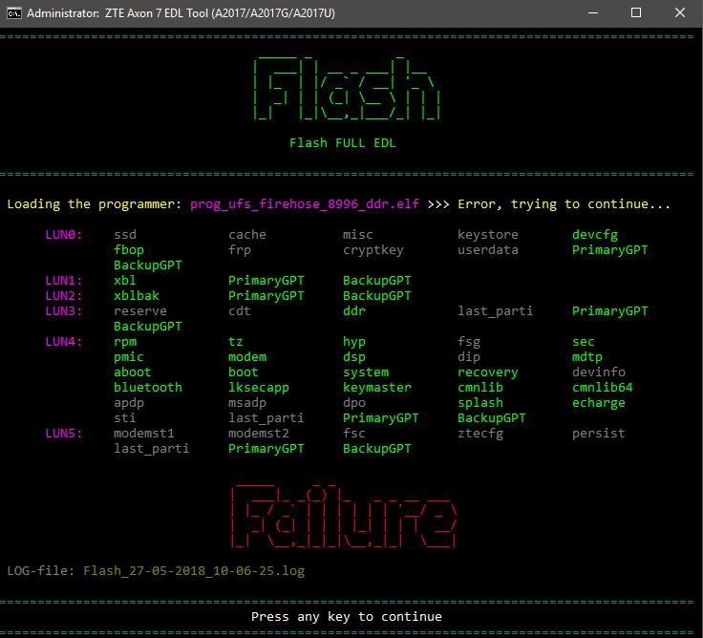Click the 'tz' partition entry
Viewport: 703px width, 638px height.
(235, 342)
